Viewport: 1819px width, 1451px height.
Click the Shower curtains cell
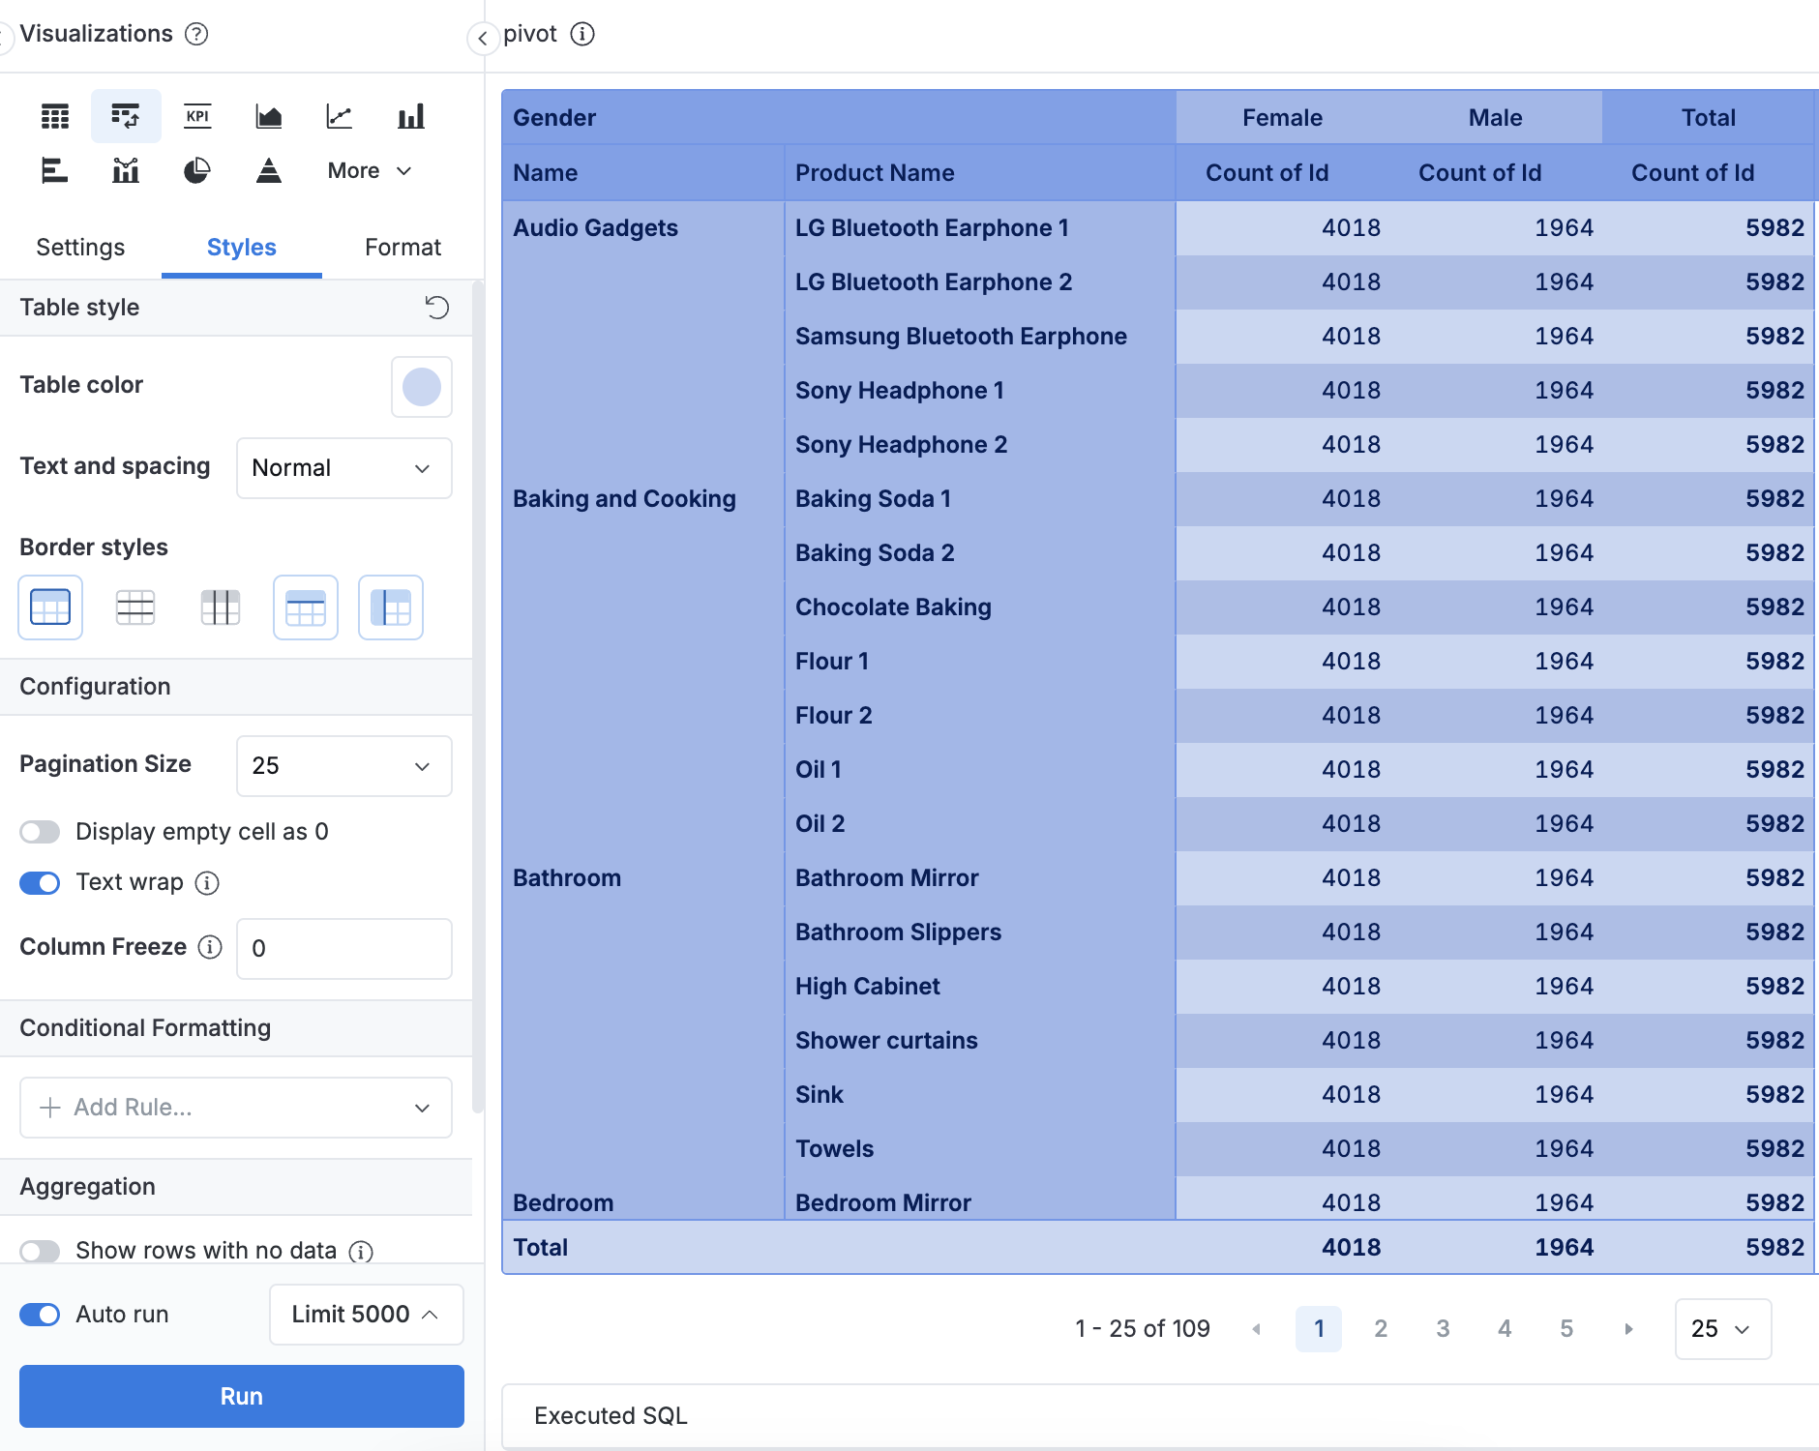979,1041
